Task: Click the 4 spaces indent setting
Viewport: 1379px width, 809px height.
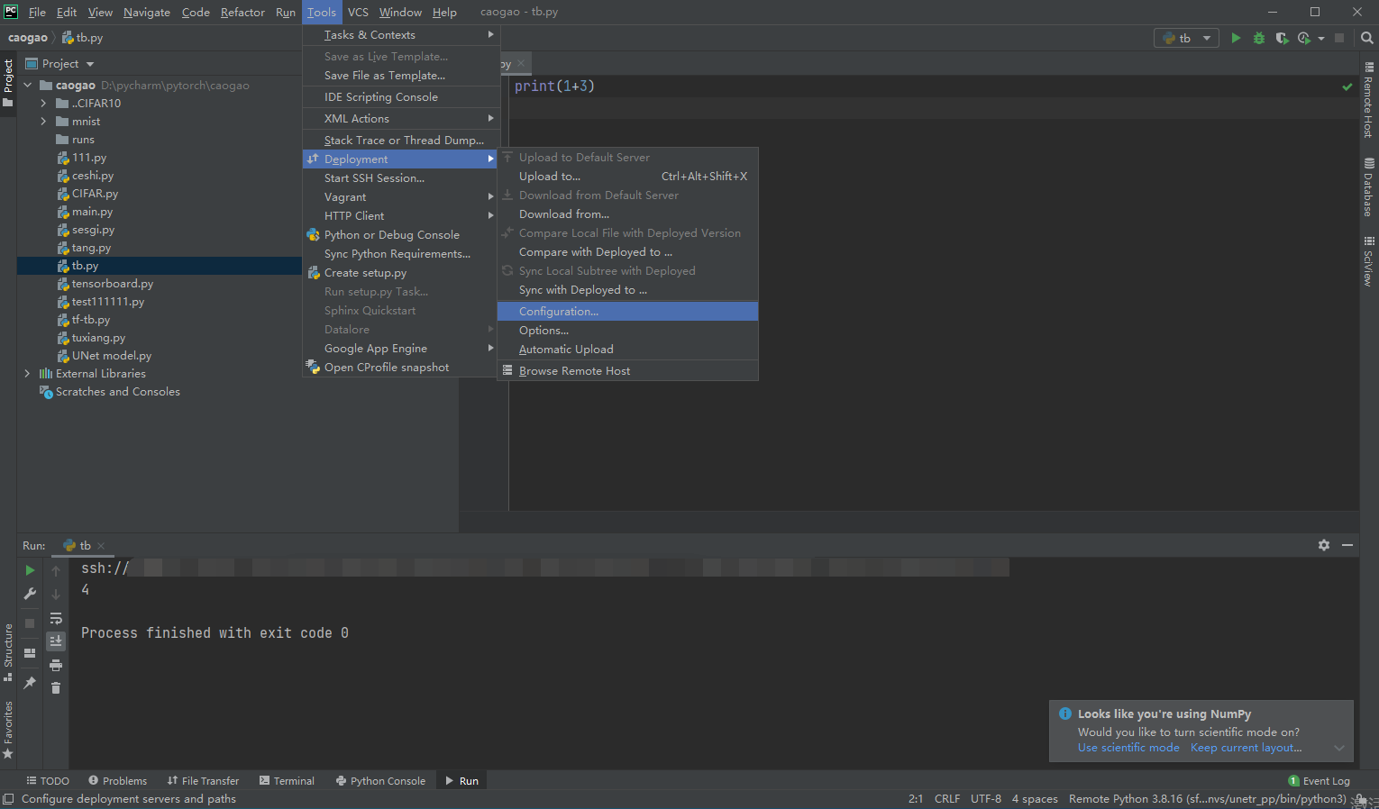Action: click(1035, 799)
